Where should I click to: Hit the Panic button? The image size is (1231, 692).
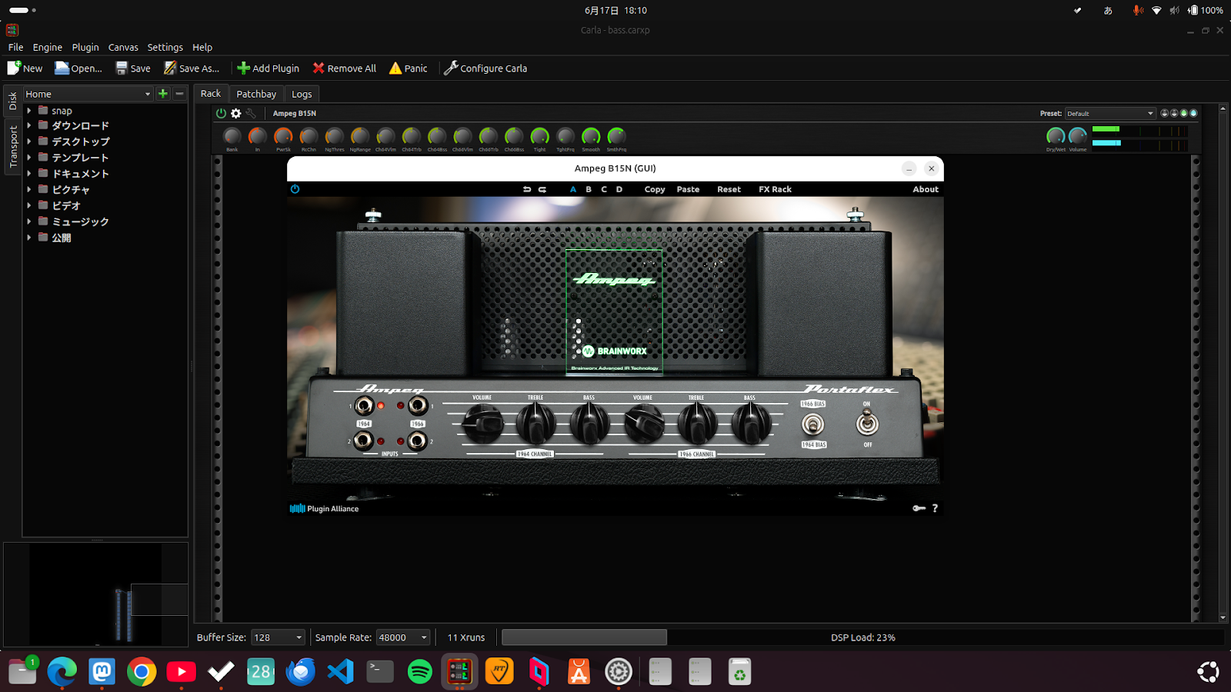409,68
